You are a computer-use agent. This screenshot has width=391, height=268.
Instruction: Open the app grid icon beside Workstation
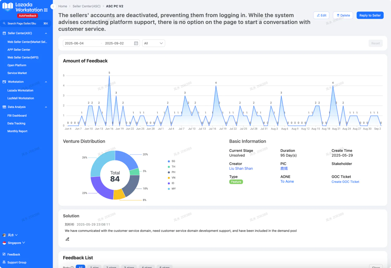tap(46, 10)
